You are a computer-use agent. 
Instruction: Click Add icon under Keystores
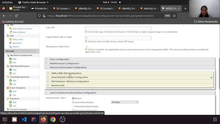coord(11,102)
